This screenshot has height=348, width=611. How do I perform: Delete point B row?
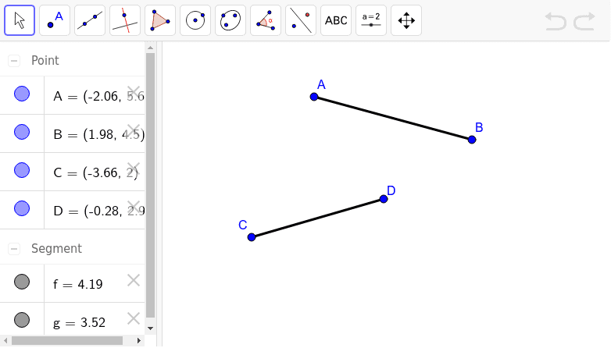tap(134, 130)
